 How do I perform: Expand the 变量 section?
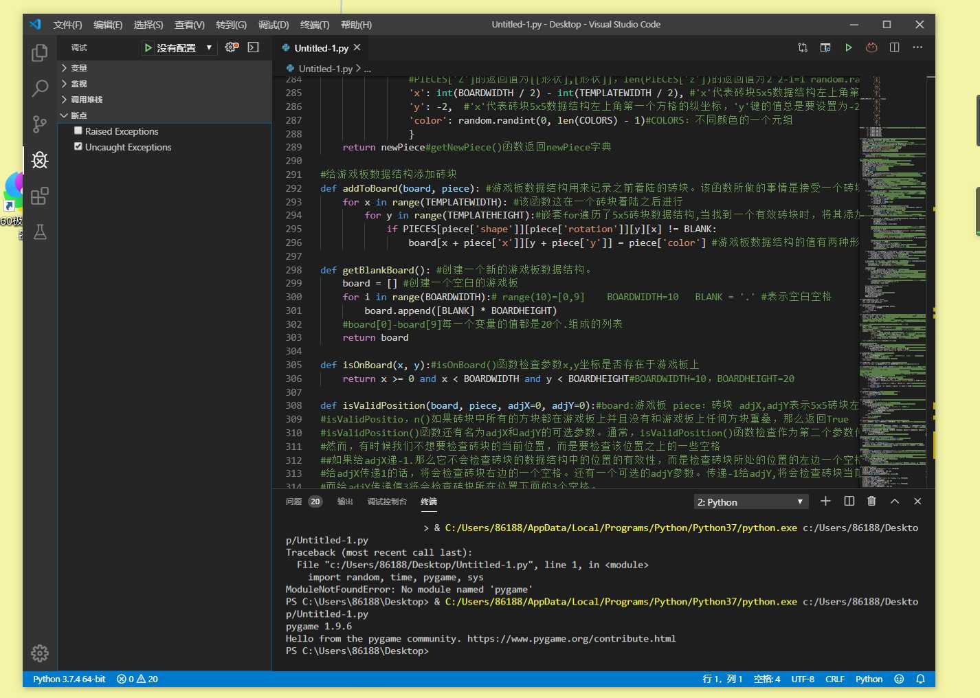(x=165, y=68)
